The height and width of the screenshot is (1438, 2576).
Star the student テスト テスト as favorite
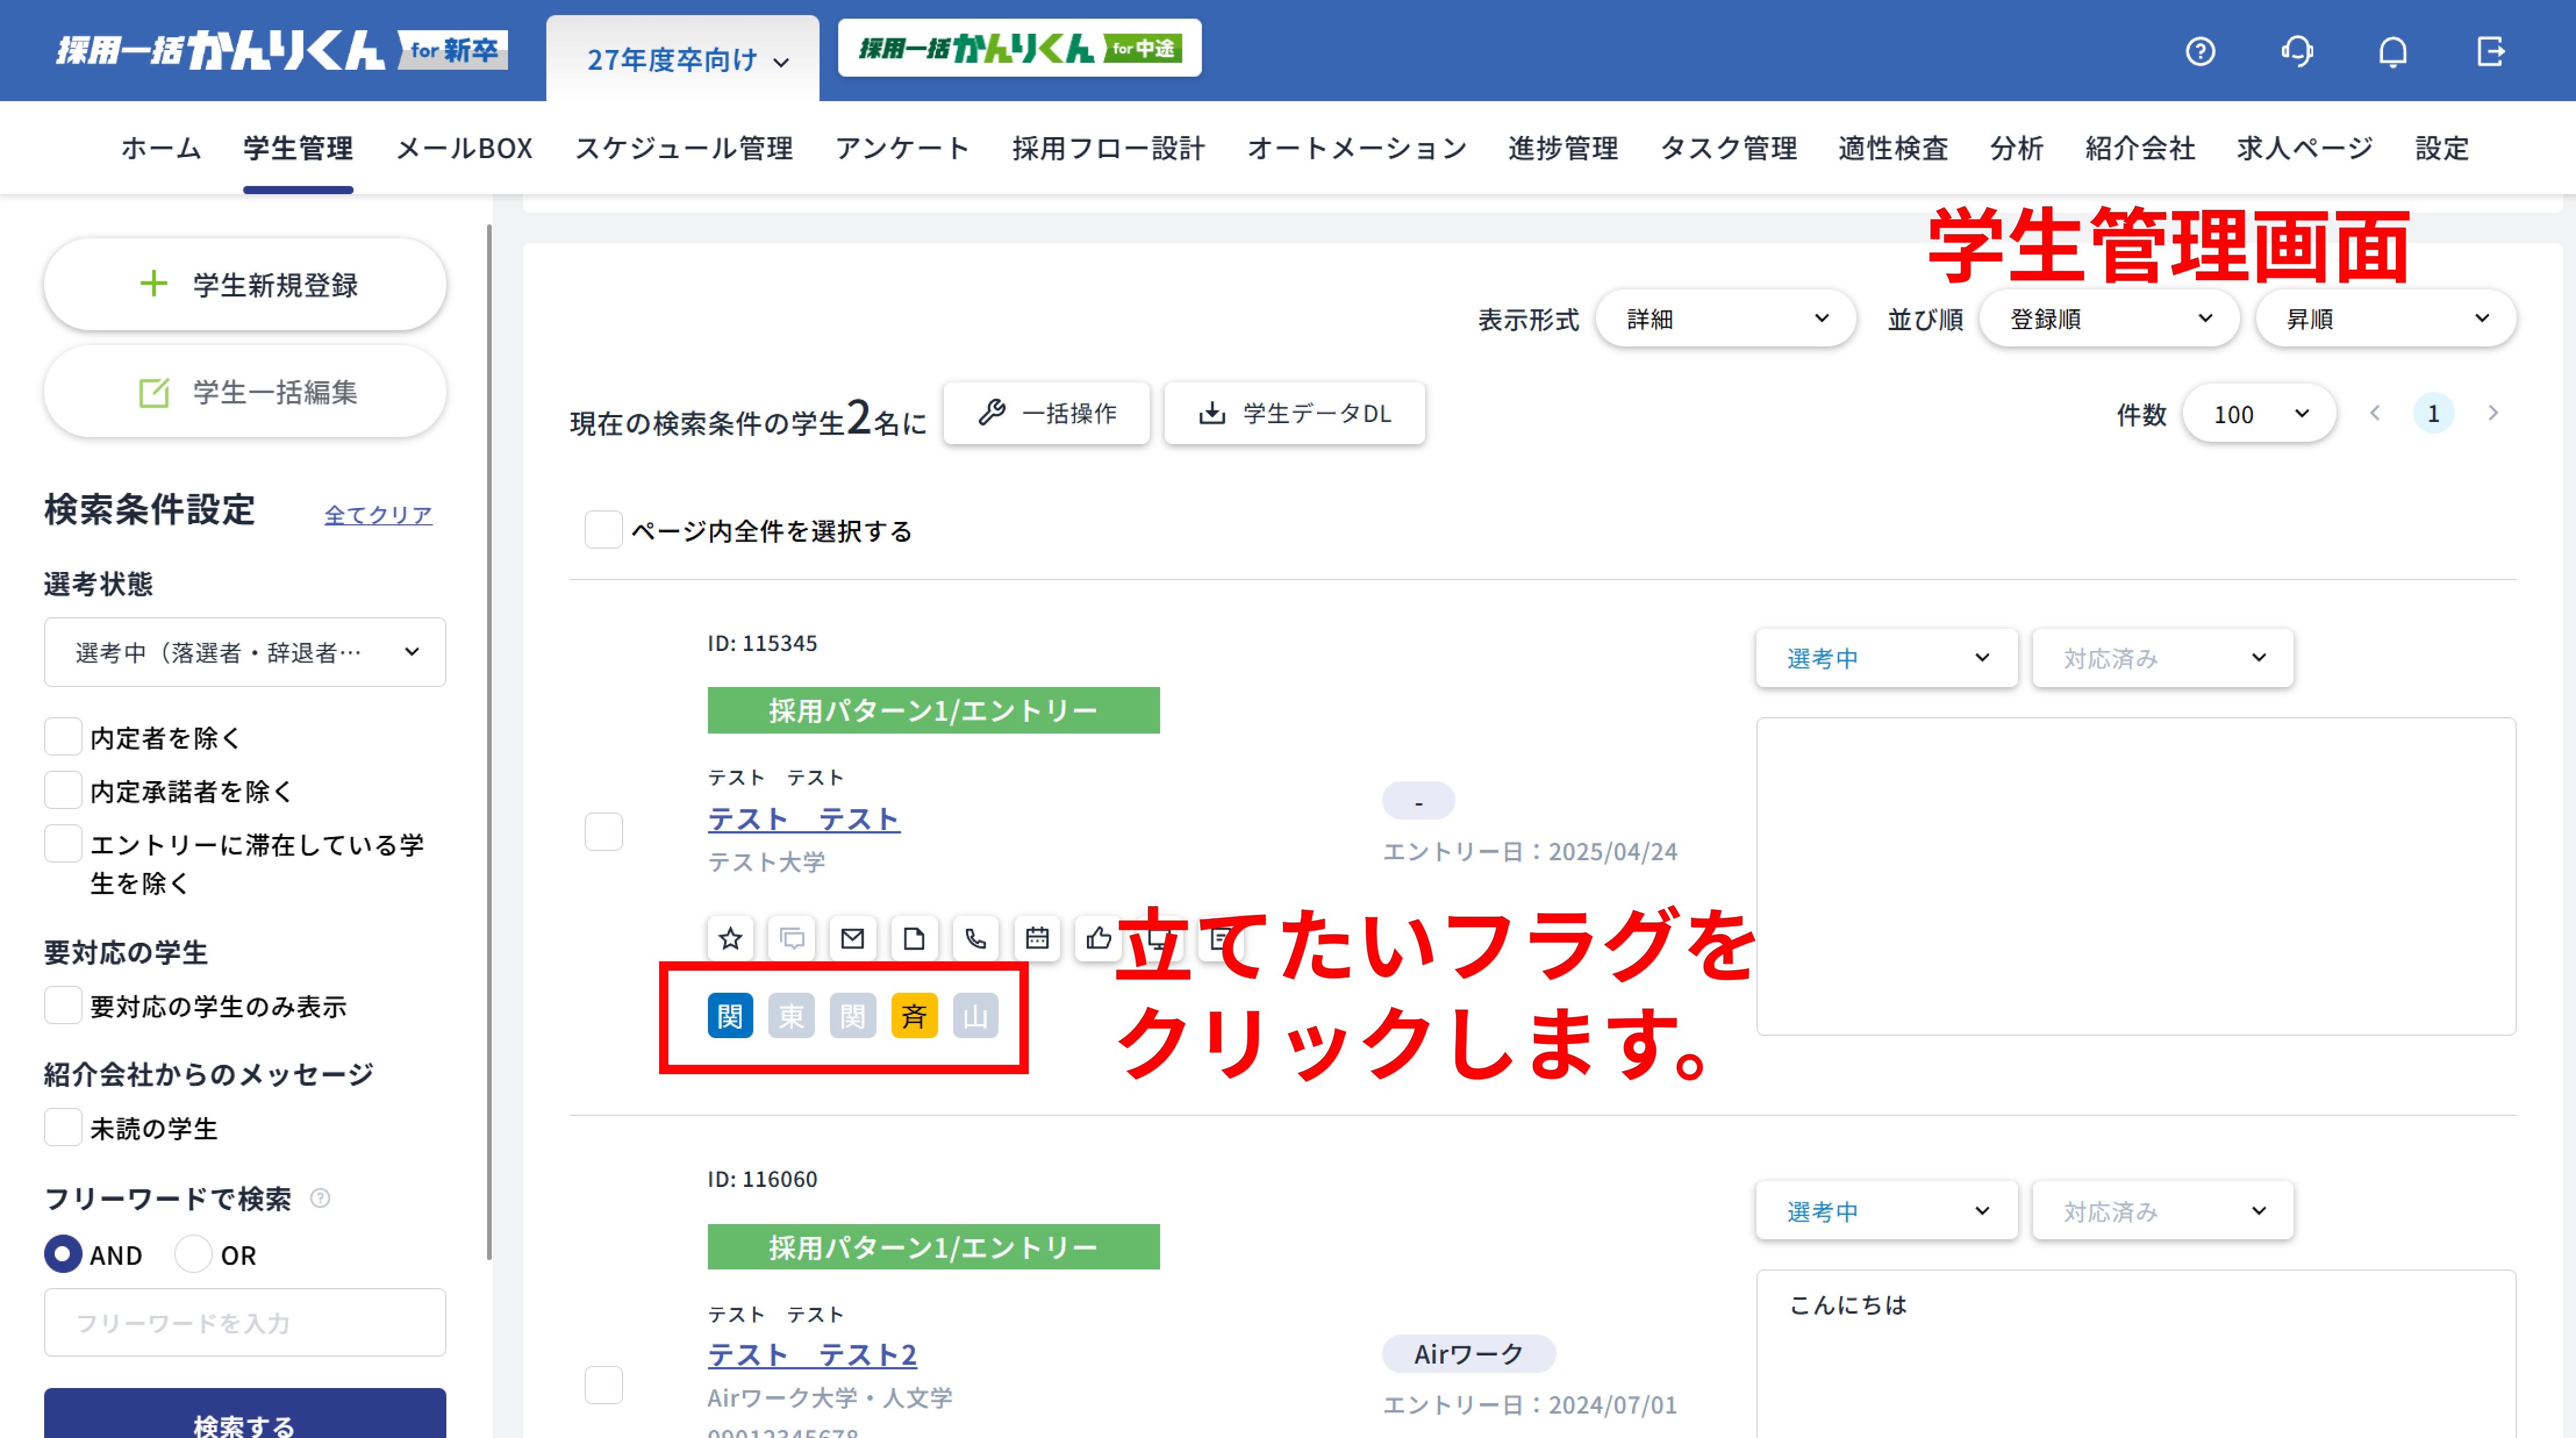point(730,938)
